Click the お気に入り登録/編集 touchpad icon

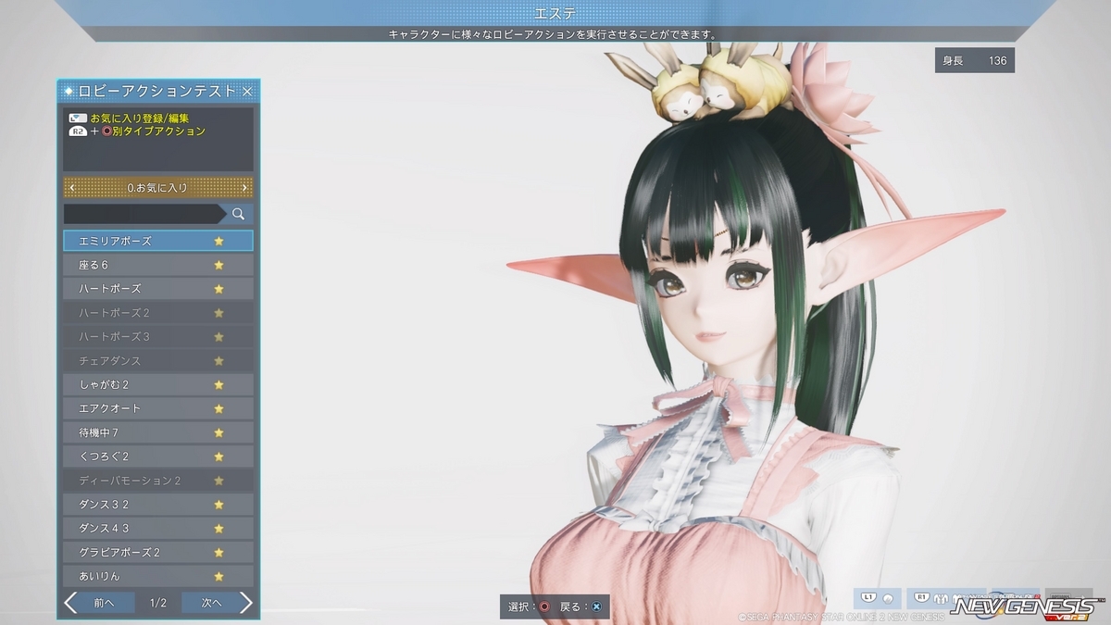pos(78,119)
